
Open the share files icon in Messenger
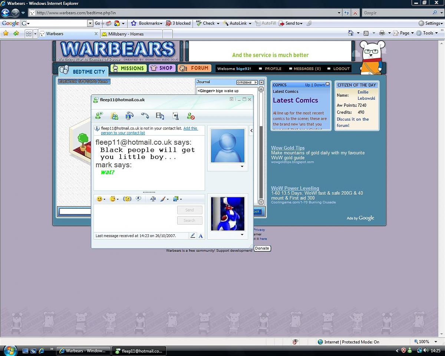click(x=115, y=116)
